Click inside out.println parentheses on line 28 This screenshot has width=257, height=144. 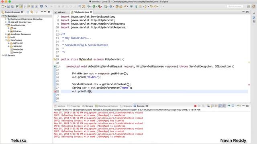coord(90,92)
